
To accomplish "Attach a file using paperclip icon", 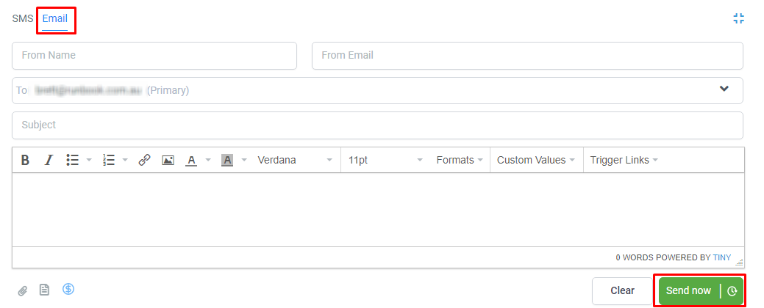I will pos(22,290).
